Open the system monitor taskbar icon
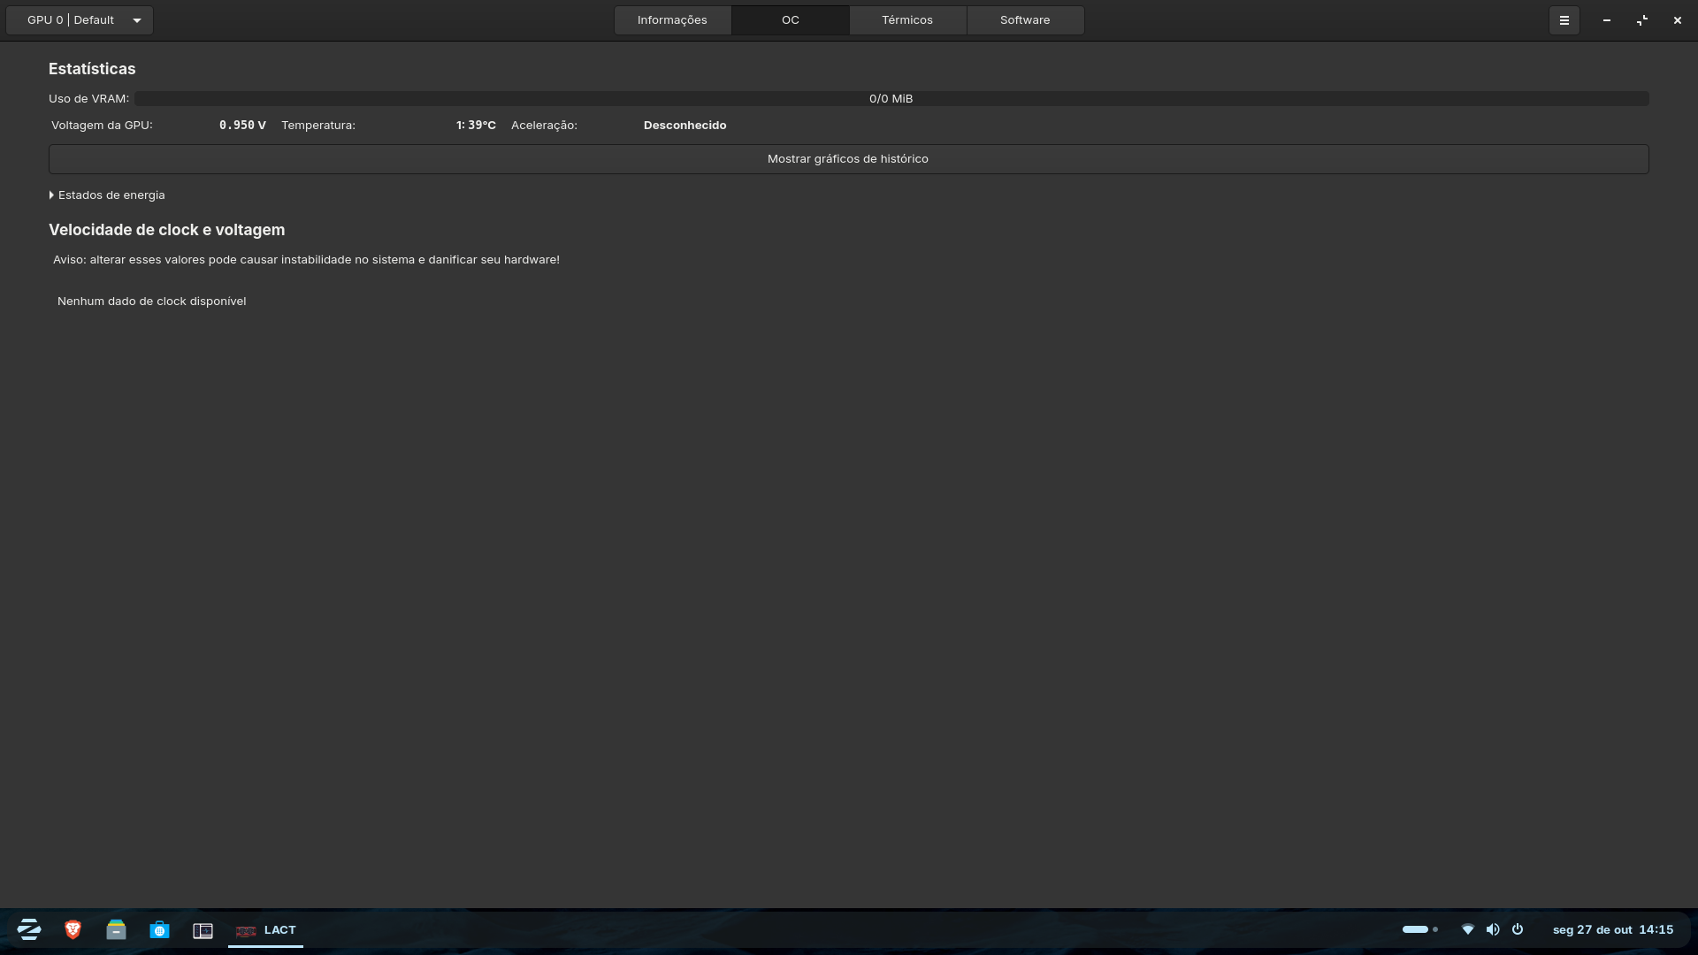This screenshot has width=1698, height=955. [203, 930]
